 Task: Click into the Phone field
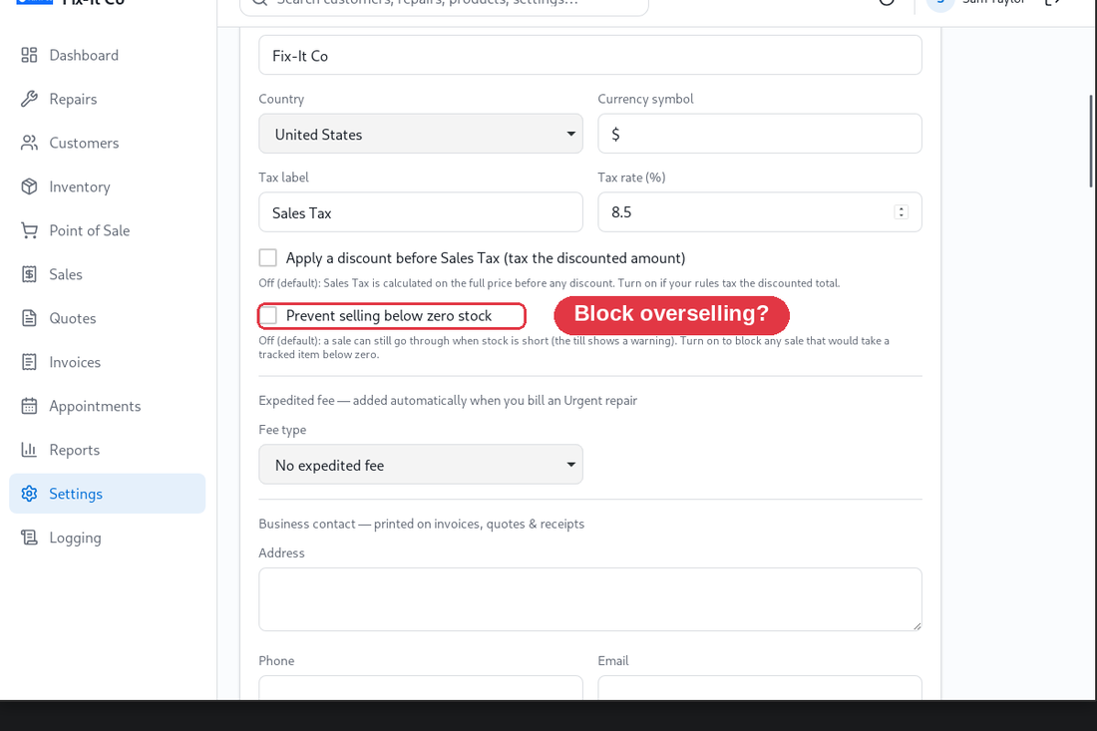pyautogui.click(x=421, y=688)
